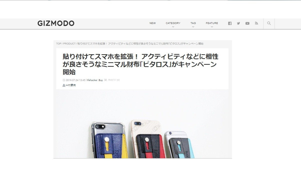Open the NEW menu item
Image resolution: width=301 pixels, height=169 pixels.
tap(153, 23)
